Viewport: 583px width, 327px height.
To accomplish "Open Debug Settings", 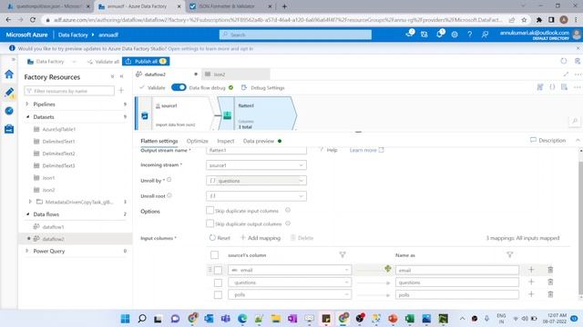I will tap(262, 88).
